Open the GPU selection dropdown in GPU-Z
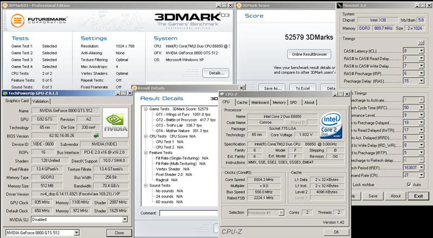Screen dimensions: 433x238 pyautogui.click(x=76, y=233)
